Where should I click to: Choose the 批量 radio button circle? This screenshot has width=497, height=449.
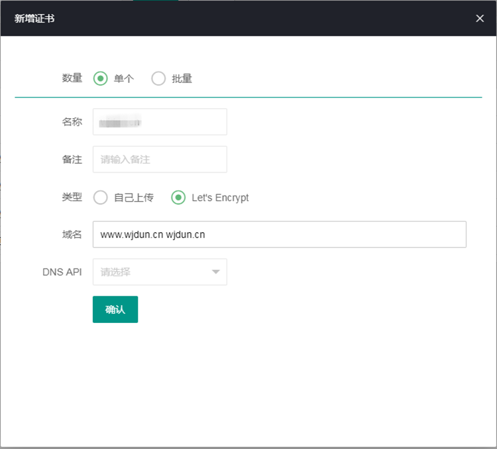[158, 79]
